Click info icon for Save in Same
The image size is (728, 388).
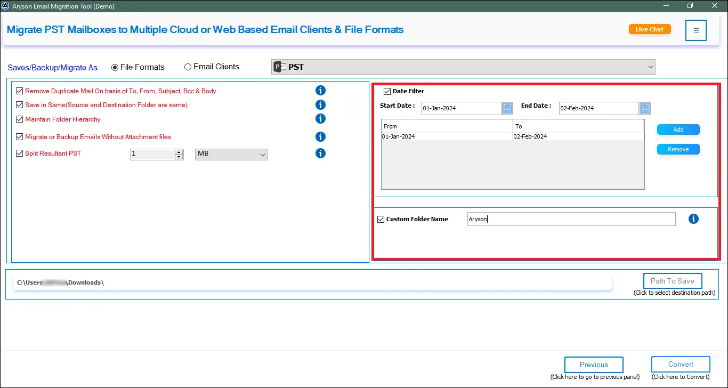click(320, 105)
